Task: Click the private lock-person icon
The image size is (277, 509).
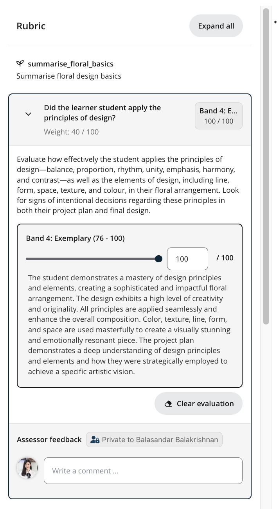Action: (95, 440)
